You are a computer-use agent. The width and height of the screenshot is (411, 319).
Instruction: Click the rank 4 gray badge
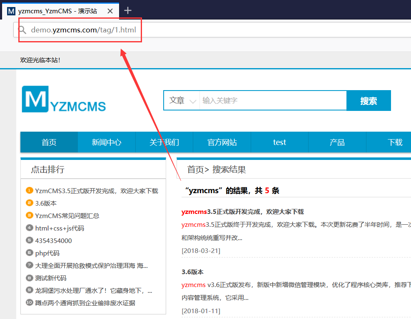pyautogui.click(x=29, y=228)
